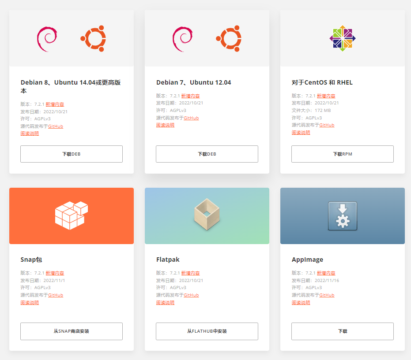Click Debian logo in Debian 8 card

[47, 39]
